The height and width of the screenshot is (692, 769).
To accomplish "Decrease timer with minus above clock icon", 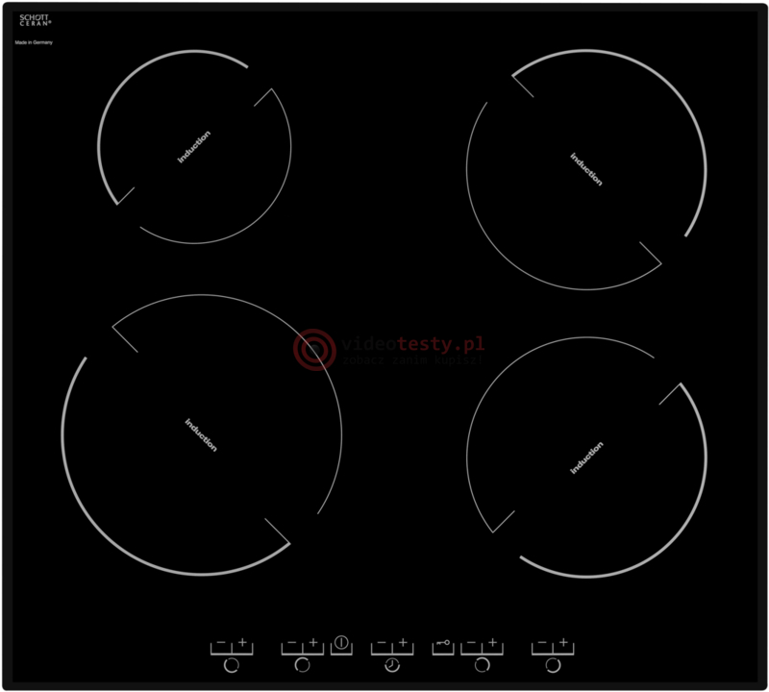I will (x=381, y=642).
